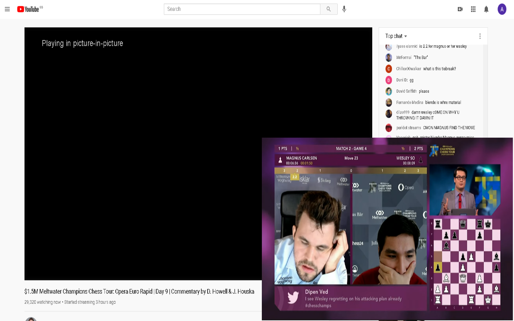Open the create video camera icon

[460, 9]
